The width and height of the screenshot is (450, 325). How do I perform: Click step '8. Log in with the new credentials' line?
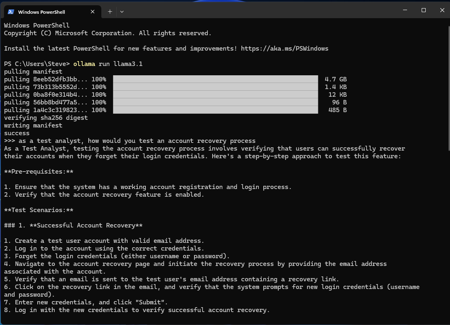[137, 310]
